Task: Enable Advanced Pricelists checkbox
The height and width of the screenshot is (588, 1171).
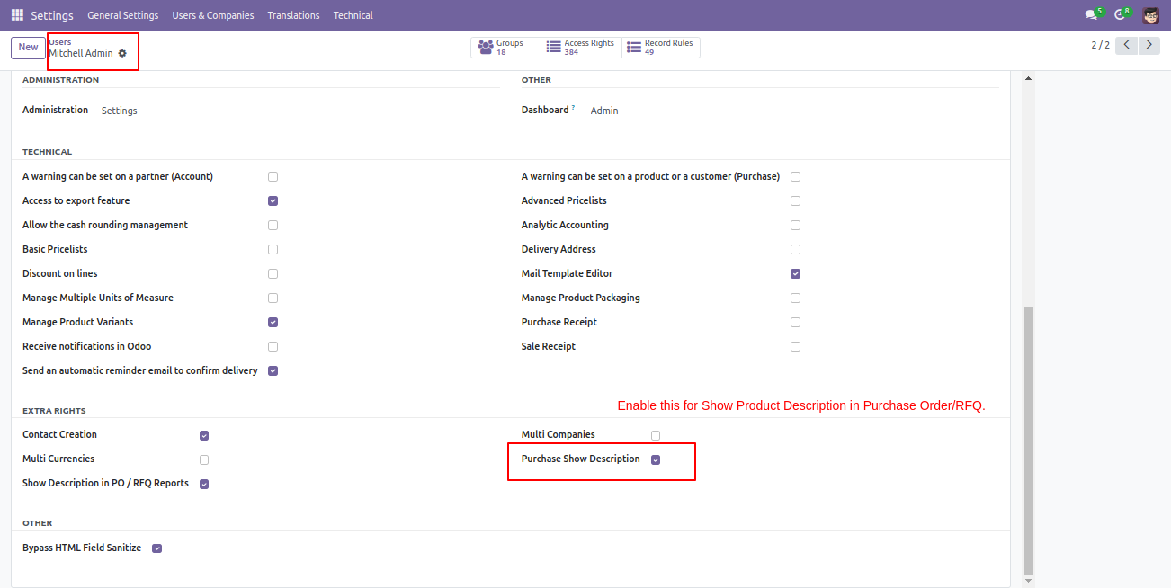Action: [x=795, y=201]
